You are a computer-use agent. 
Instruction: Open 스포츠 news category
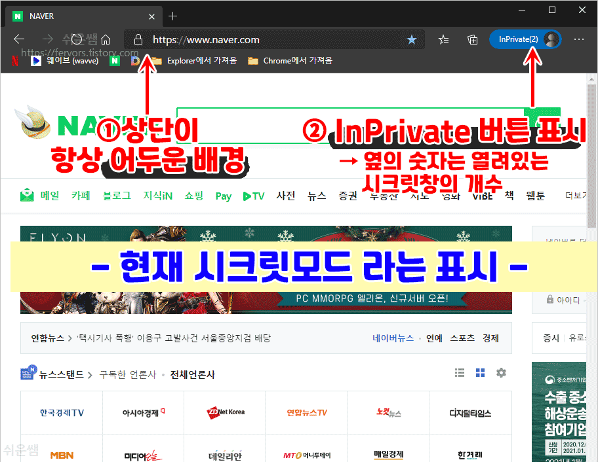[x=462, y=338]
